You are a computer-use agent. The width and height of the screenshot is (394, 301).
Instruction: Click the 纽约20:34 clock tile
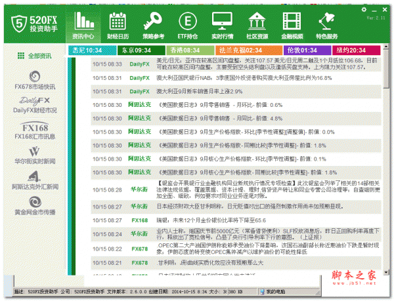pos(356,50)
